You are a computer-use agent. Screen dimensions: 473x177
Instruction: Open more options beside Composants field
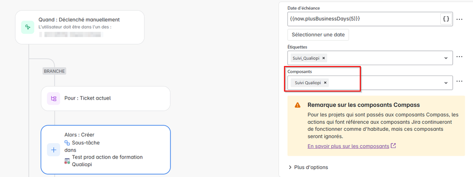pyautogui.click(x=459, y=81)
